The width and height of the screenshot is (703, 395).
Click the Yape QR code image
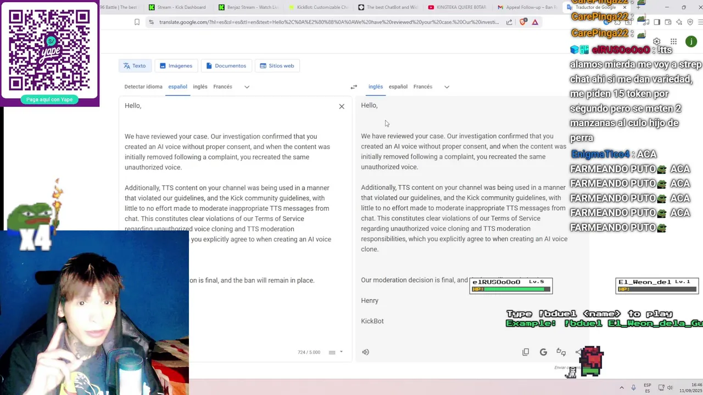click(x=49, y=50)
